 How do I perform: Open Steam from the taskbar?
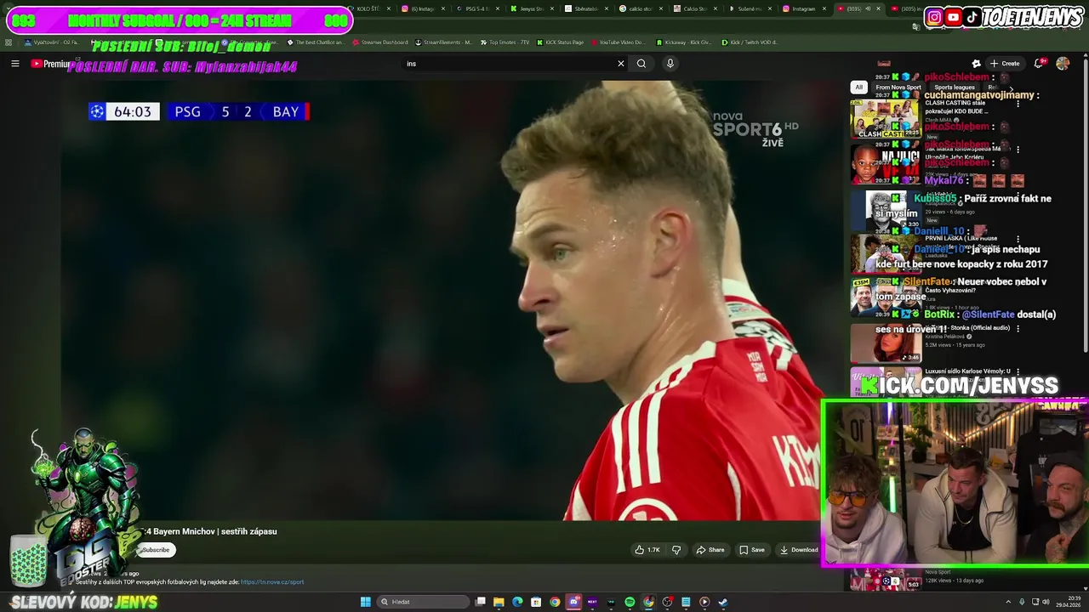point(723,602)
